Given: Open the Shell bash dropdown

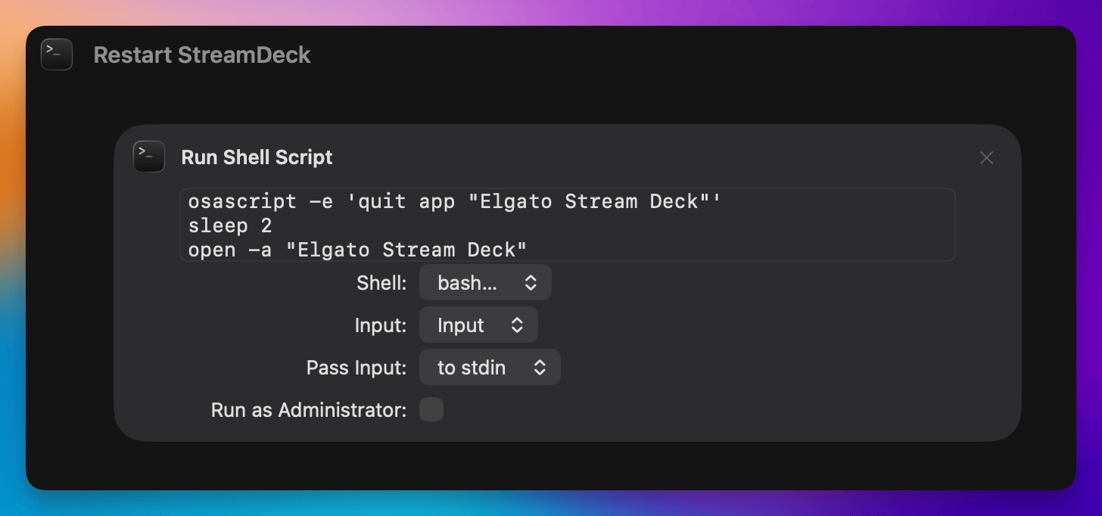Looking at the screenshot, I should tap(485, 283).
